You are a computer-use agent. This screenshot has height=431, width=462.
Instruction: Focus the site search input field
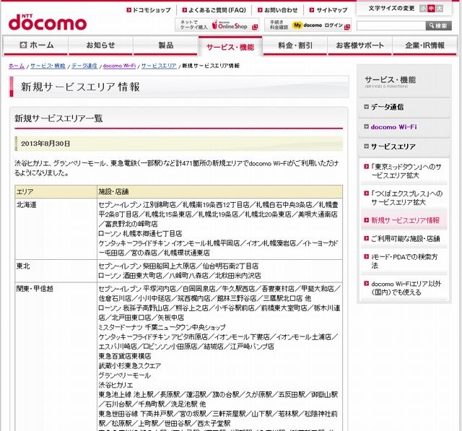(391, 26)
